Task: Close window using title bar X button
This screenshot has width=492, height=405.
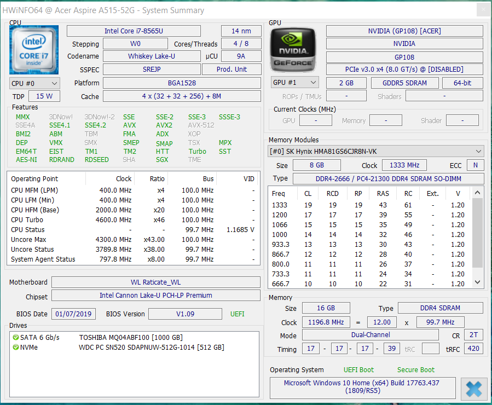Action: [x=483, y=10]
